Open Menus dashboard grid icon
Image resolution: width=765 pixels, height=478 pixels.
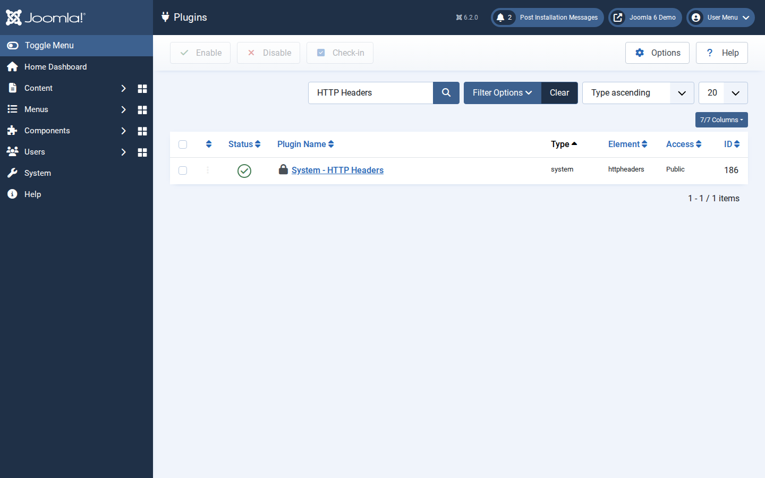142,110
